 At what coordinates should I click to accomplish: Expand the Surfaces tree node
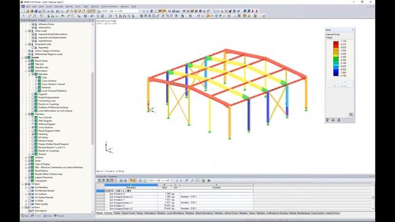(26, 157)
